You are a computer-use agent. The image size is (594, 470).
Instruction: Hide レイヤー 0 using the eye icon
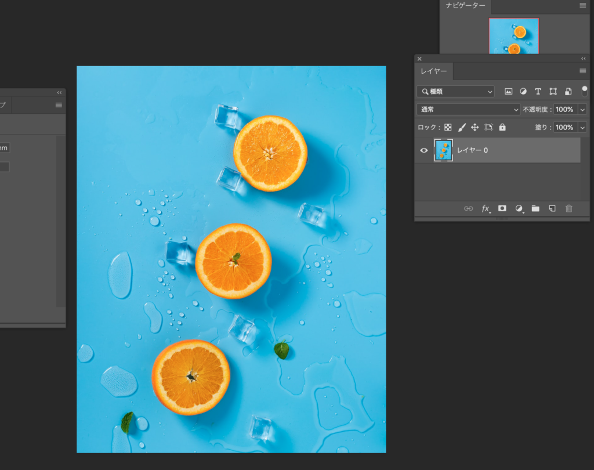424,150
